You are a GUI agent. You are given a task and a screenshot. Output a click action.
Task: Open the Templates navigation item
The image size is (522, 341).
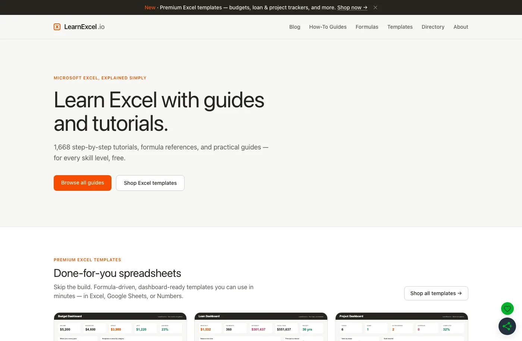click(400, 27)
